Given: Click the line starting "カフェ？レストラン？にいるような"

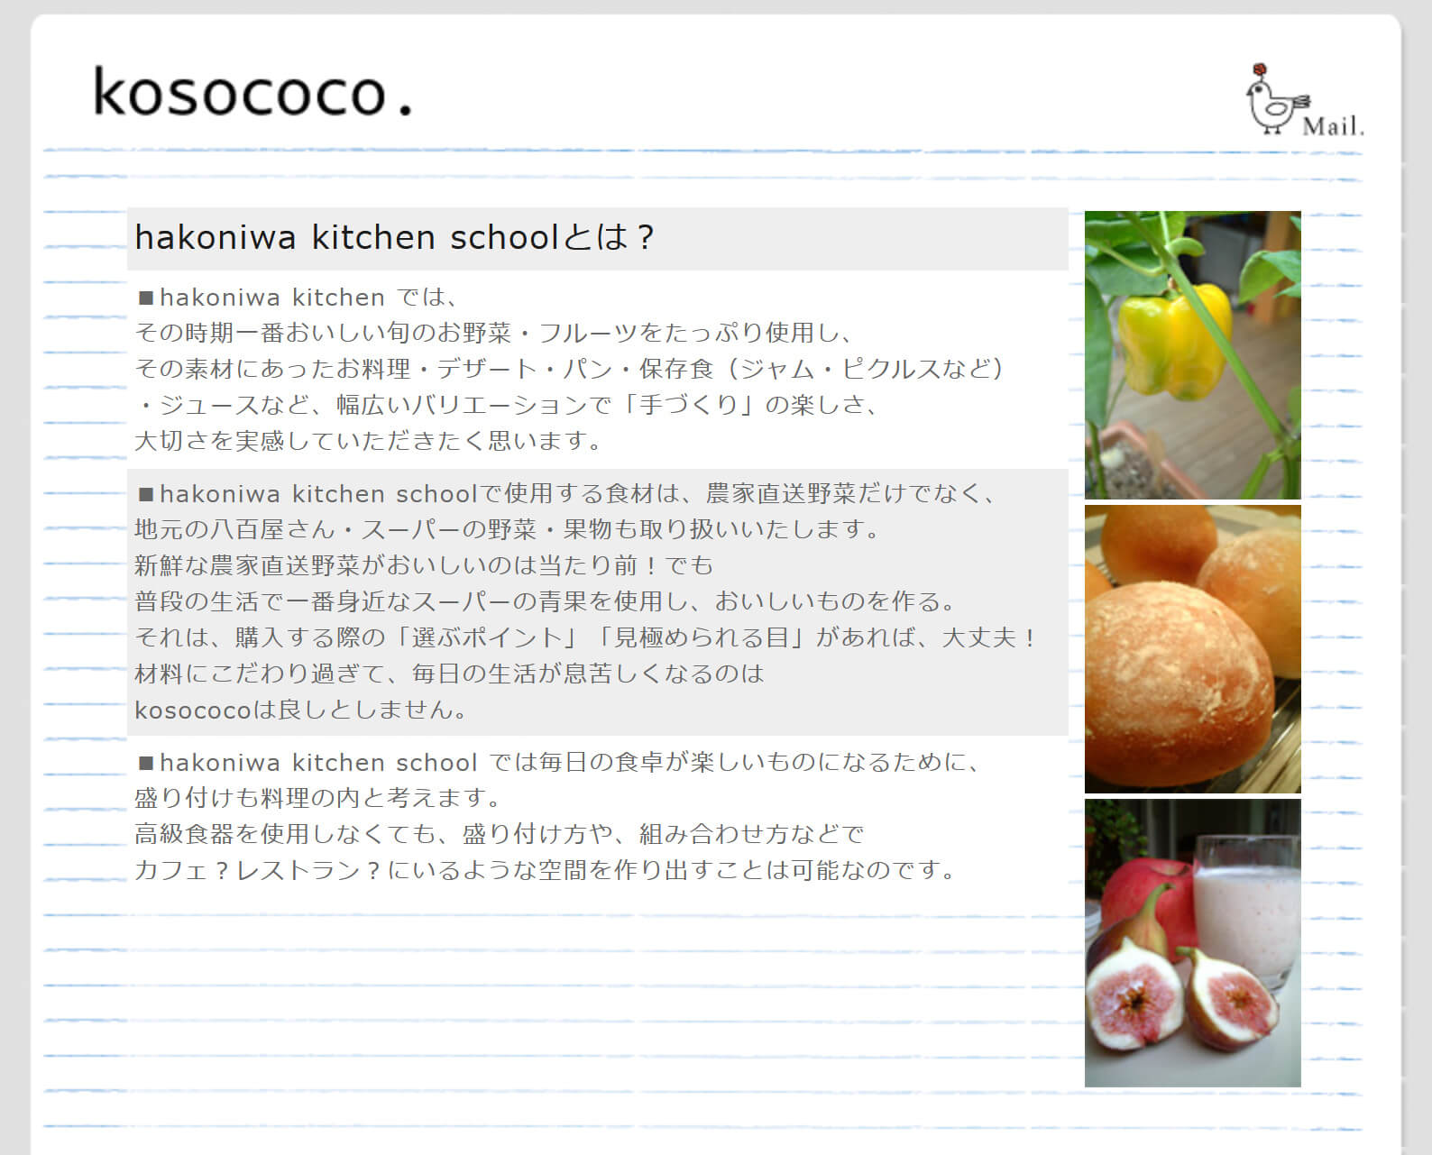Looking at the screenshot, I should (545, 870).
